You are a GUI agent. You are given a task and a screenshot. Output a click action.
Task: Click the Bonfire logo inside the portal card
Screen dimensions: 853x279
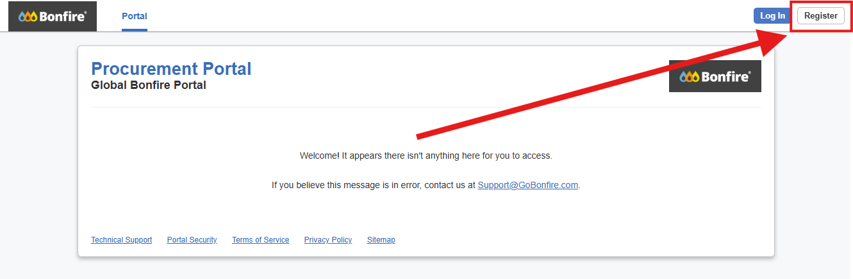(x=715, y=76)
